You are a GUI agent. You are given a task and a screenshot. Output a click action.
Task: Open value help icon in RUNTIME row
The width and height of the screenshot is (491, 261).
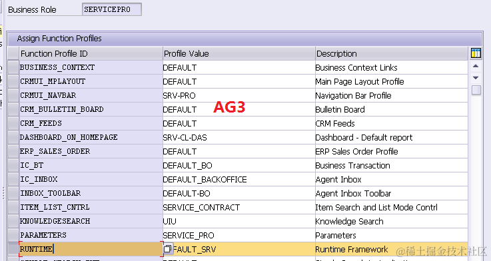click(x=167, y=249)
